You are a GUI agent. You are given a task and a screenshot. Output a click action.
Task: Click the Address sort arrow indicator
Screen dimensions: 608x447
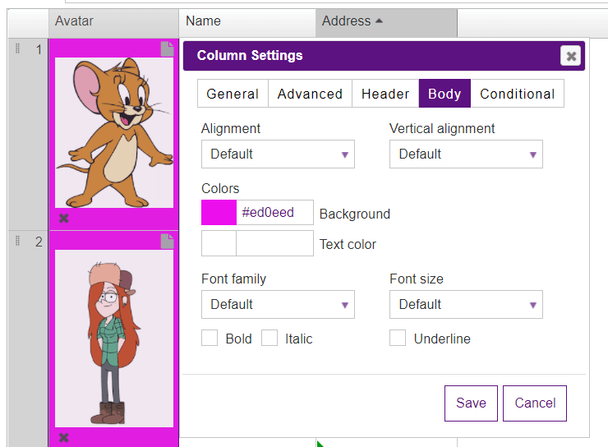tap(380, 21)
